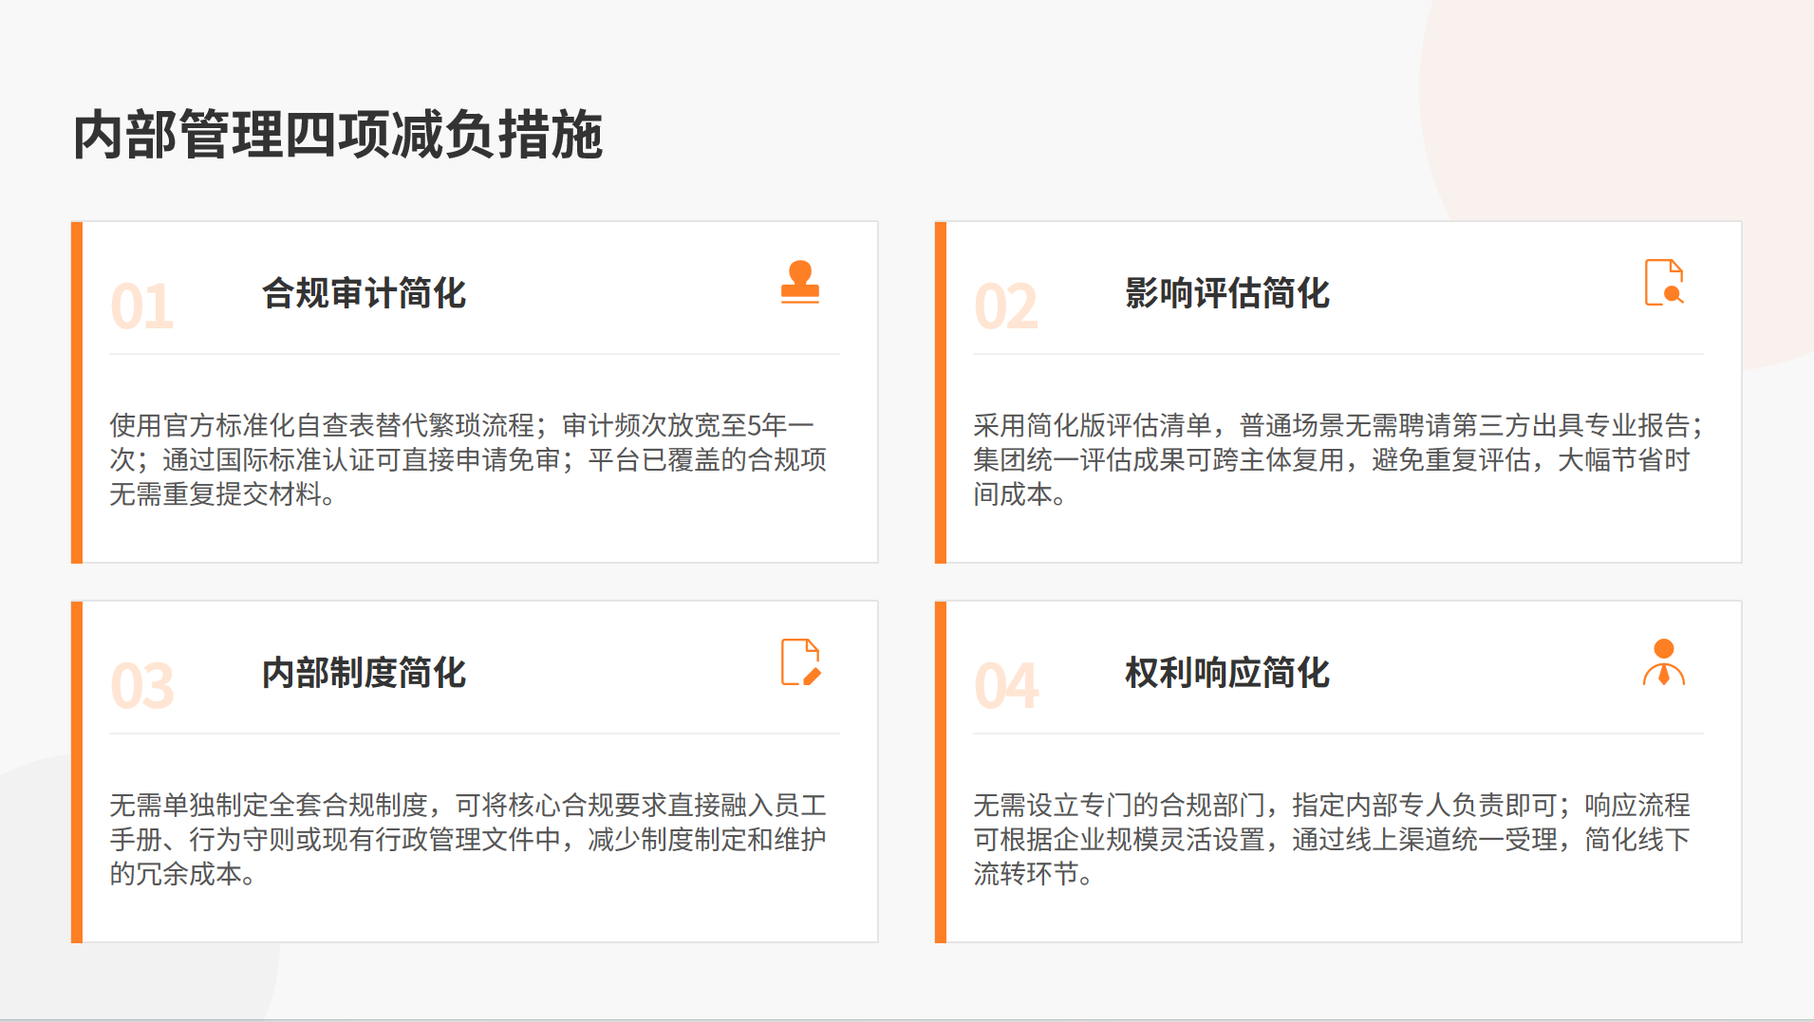Click the person icon on card 04
This screenshot has width=1814, height=1022.
[1664, 661]
